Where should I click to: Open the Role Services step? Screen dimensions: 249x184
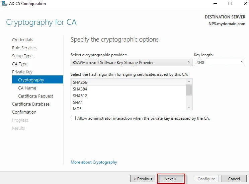click(x=24, y=48)
